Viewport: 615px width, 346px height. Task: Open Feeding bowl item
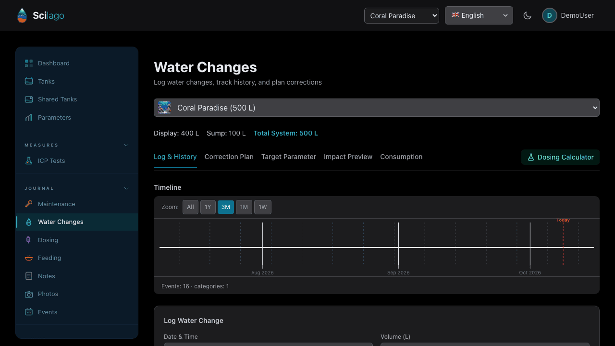coord(77,258)
